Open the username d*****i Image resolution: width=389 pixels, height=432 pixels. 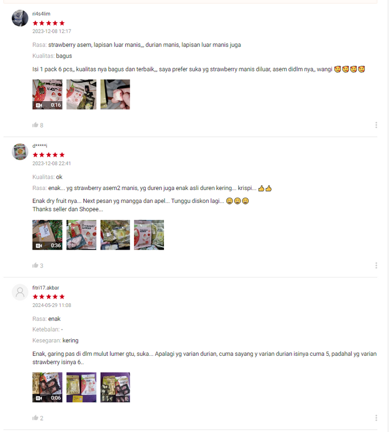pyautogui.click(x=40, y=146)
